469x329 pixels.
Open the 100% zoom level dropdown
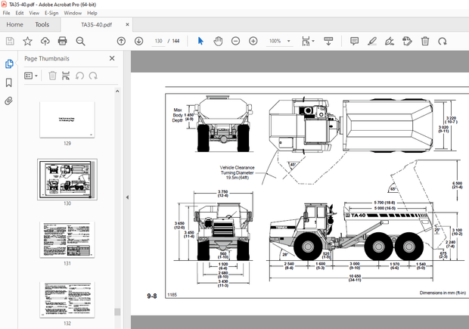coord(289,41)
